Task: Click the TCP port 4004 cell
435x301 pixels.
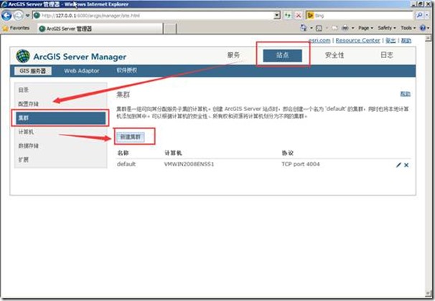Action: click(301, 164)
